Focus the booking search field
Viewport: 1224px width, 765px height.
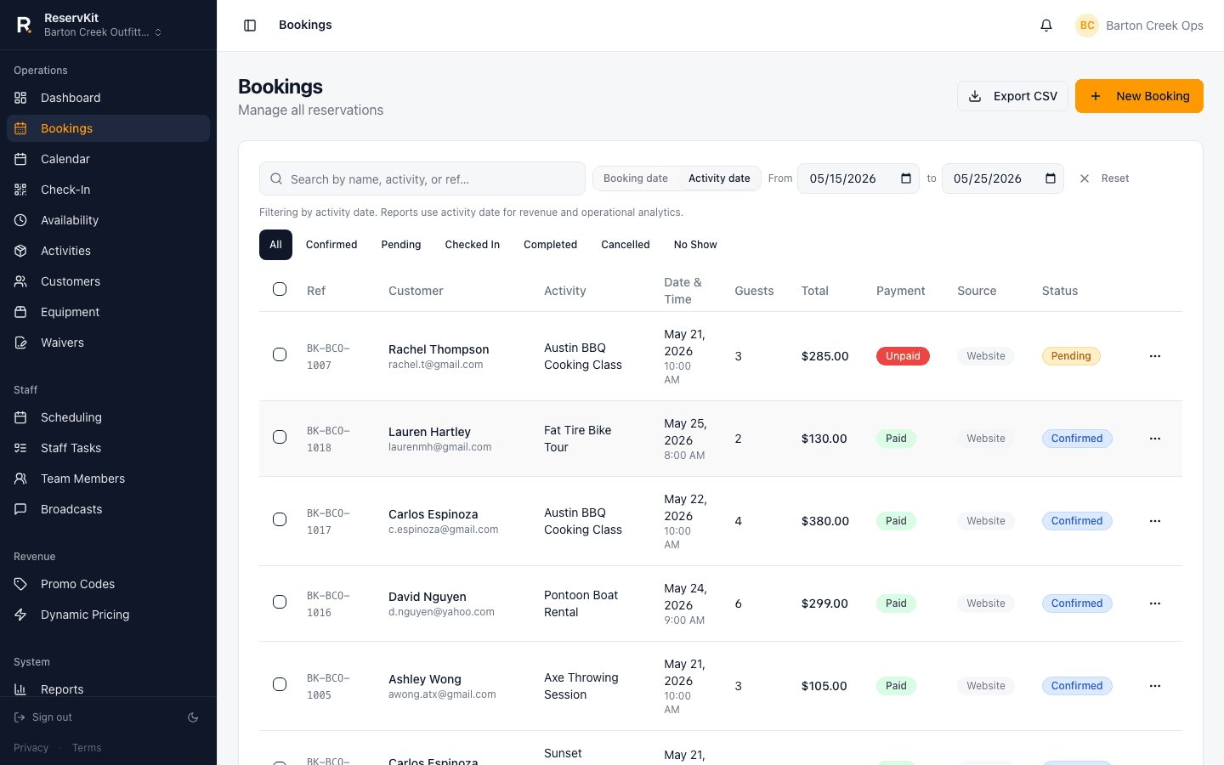(x=422, y=178)
